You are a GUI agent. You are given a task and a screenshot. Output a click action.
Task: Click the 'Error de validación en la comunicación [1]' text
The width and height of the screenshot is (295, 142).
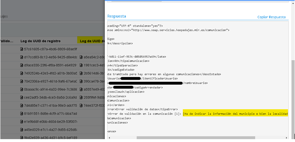145,114
